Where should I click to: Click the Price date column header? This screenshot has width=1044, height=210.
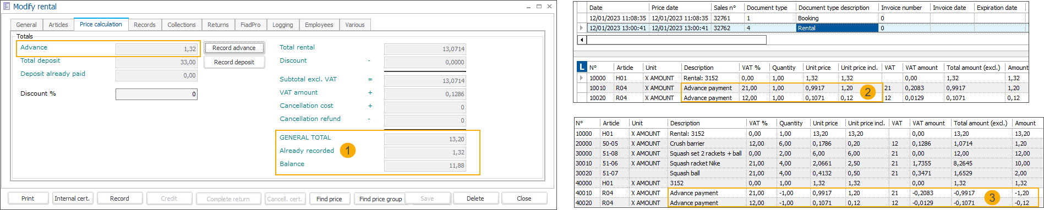click(x=680, y=8)
